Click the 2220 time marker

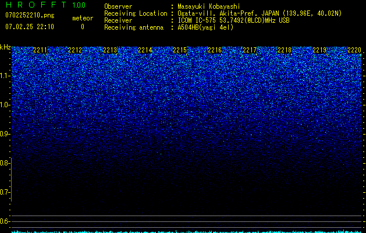[354, 50]
